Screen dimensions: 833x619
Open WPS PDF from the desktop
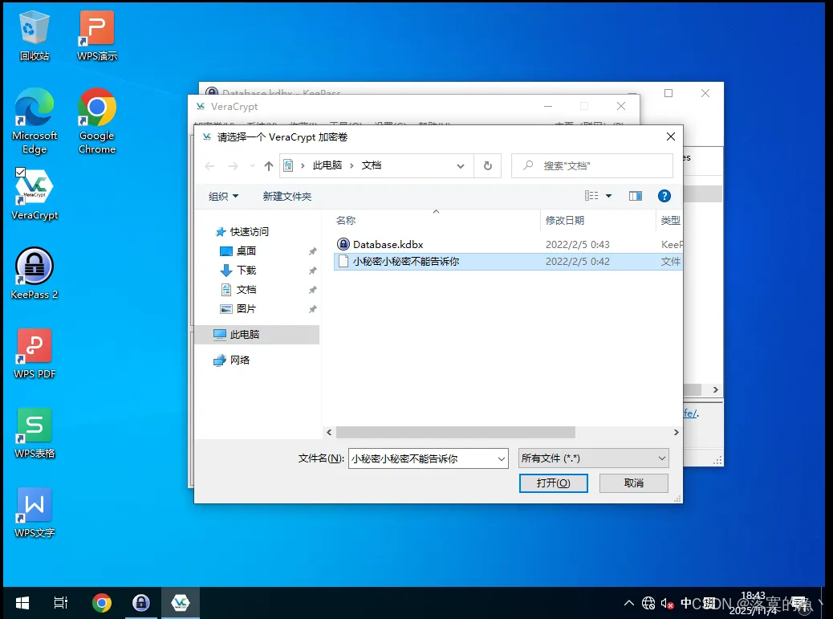(34, 351)
